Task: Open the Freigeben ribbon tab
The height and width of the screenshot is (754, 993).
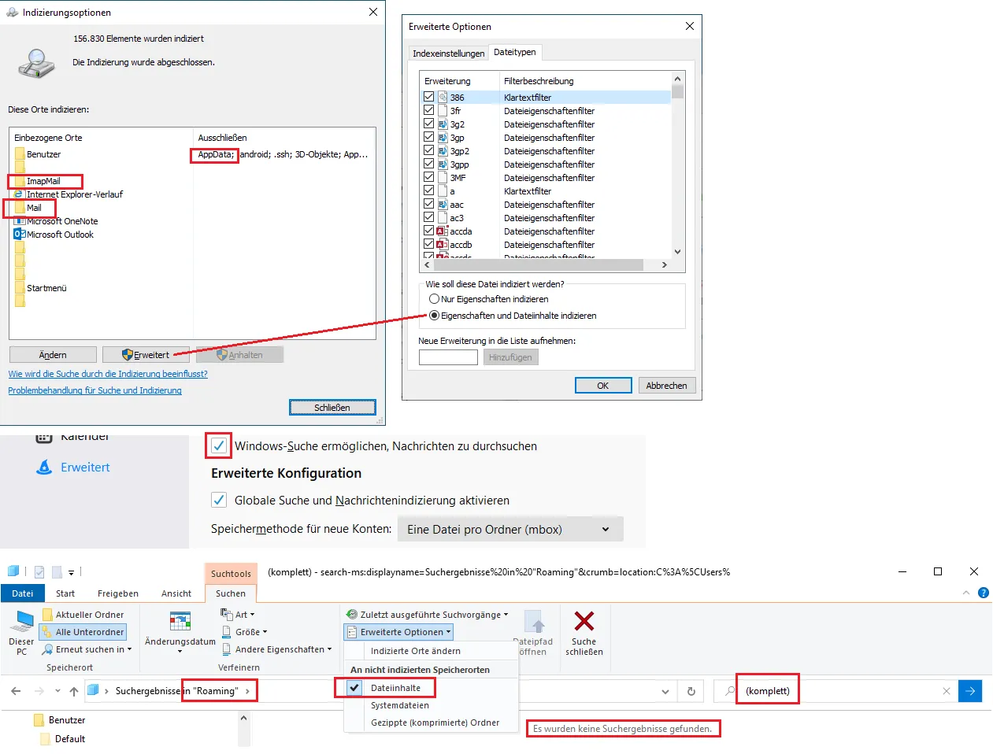Action: click(118, 593)
